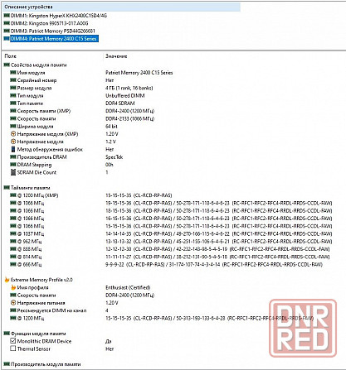Viewport: 346px width, 370px height.
Task: Select the XMP timing value with 50-313-193-133
Action: tap(209, 318)
